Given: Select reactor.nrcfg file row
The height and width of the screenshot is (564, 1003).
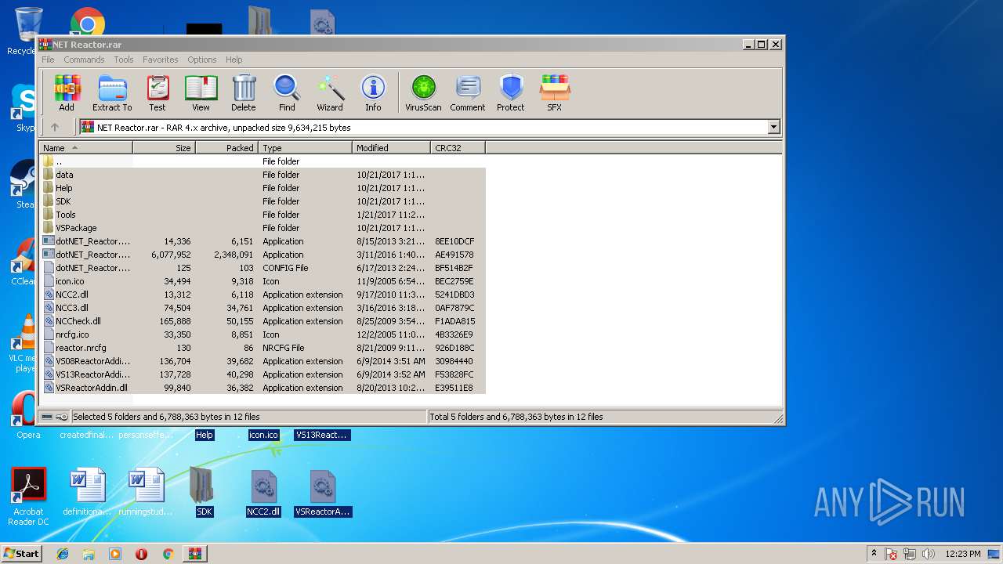Looking at the screenshot, I should 263,348.
